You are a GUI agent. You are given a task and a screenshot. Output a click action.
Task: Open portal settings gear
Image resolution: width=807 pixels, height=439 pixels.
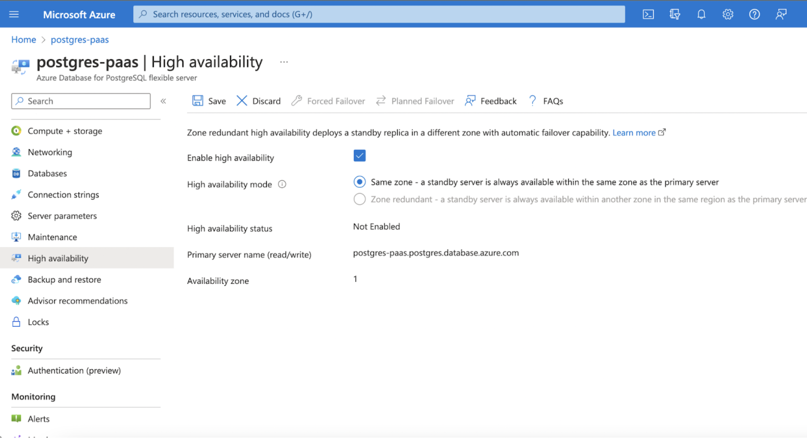click(x=728, y=14)
